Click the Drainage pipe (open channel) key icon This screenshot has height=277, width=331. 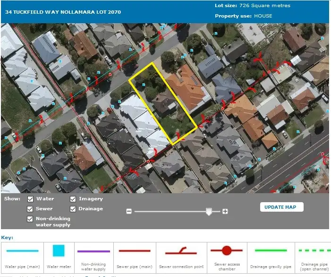click(x=314, y=250)
